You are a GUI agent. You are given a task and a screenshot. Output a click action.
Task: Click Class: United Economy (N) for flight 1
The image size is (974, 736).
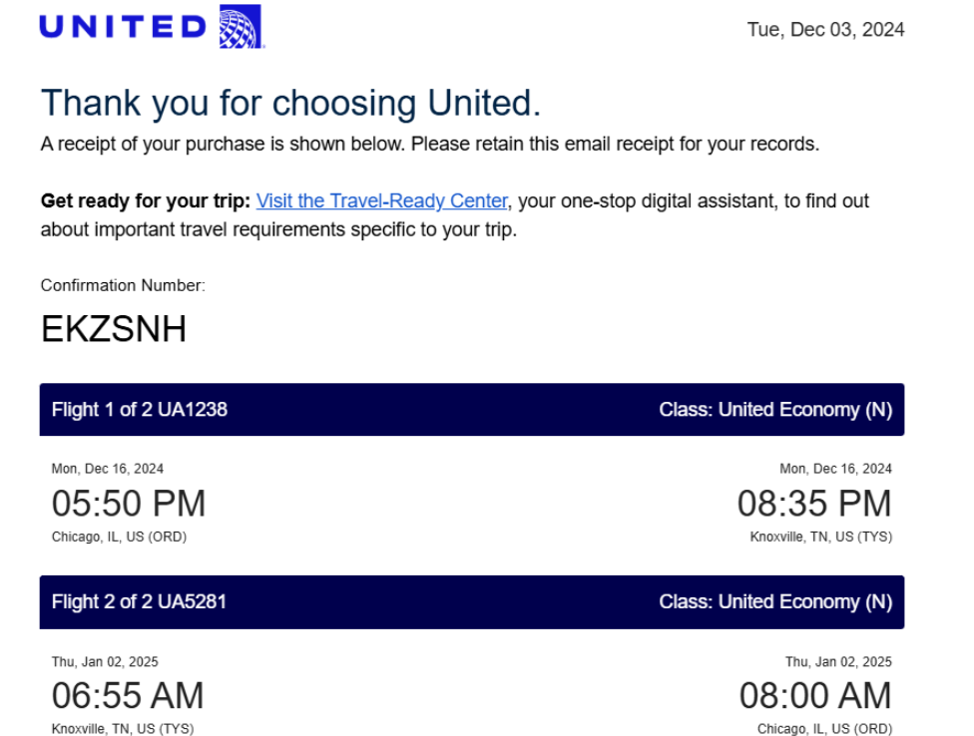pos(775,410)
